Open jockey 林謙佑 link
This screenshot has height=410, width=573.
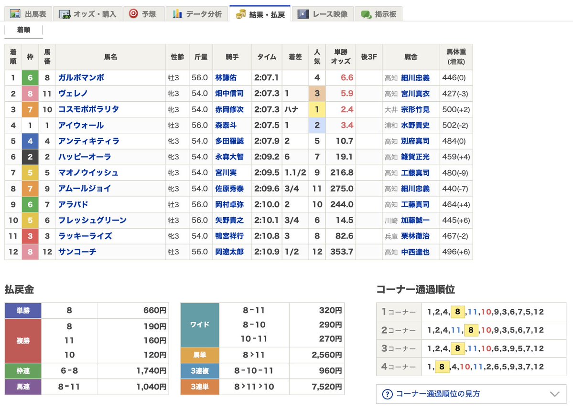coord(226,78)
